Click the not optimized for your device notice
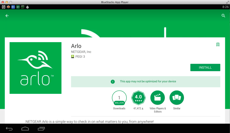Image resolution: width=230 pixels, height=133 pixels. [x=146, y=82]
